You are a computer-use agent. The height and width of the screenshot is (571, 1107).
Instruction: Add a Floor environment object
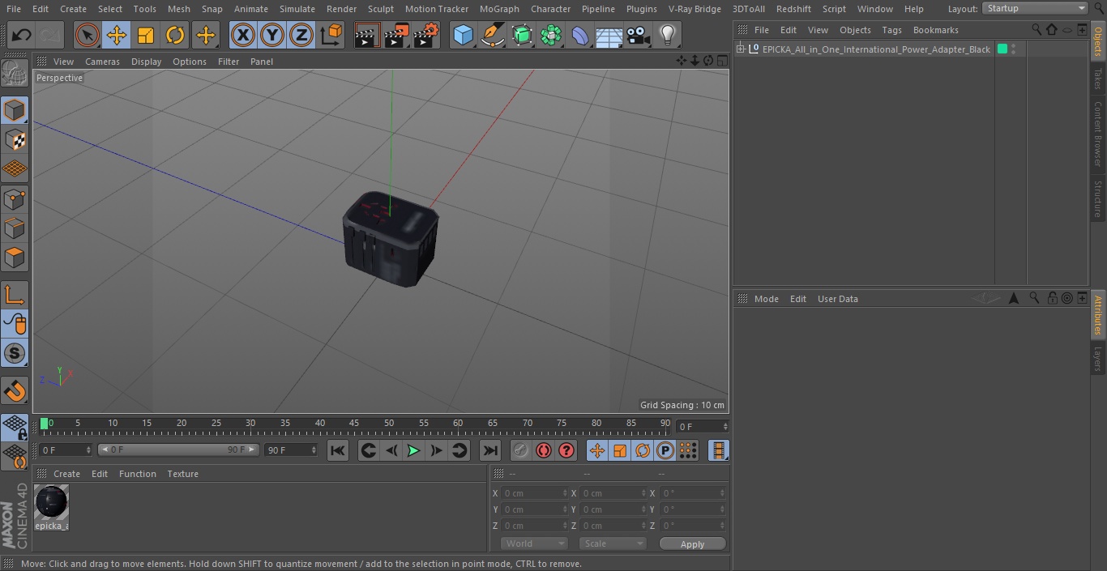click(609, 35)
